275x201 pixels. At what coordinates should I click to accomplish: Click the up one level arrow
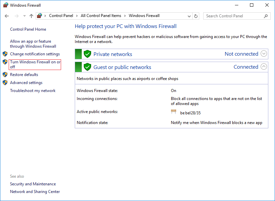(x=31, y=16)
